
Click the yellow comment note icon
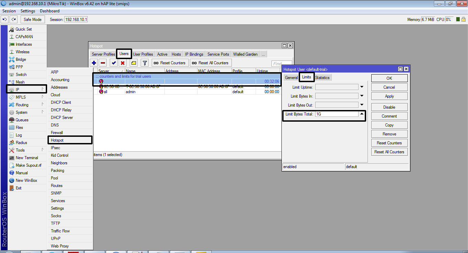134,63
